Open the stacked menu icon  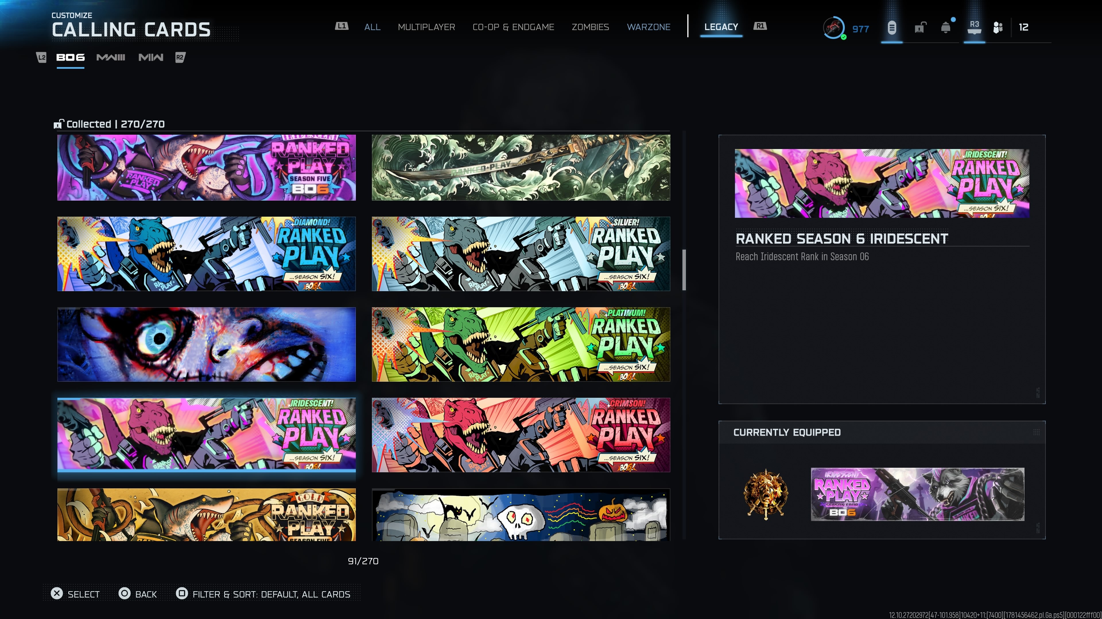tap(892, 28)
